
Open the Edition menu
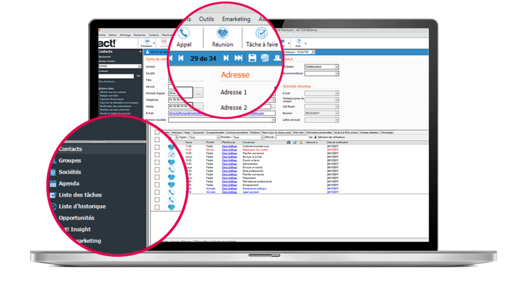click(112, 35)
